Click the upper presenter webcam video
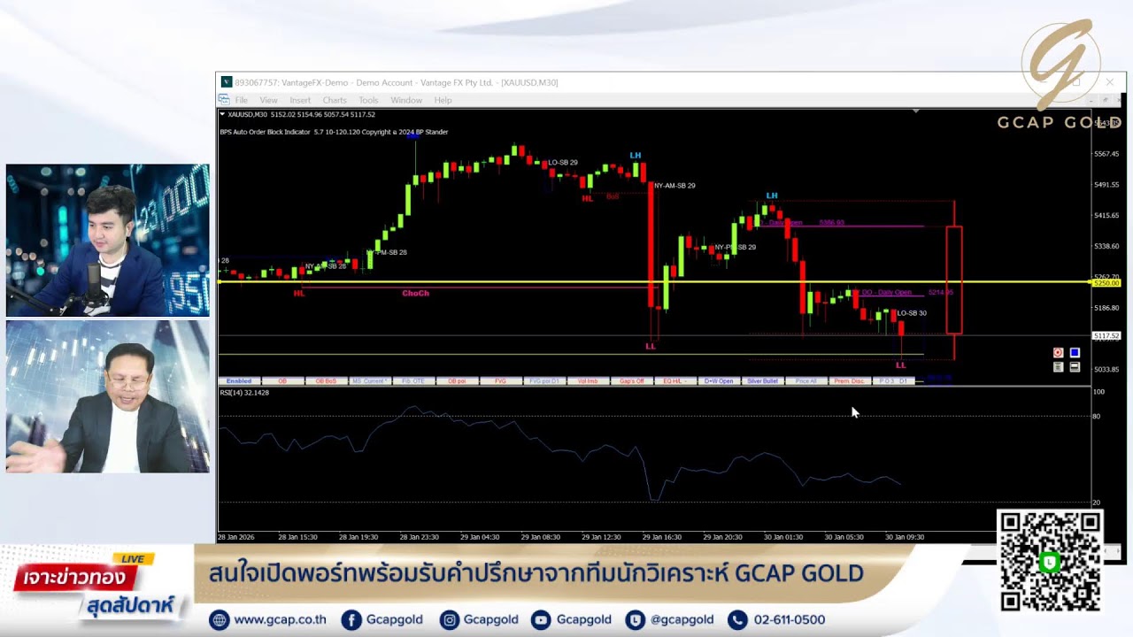The image size is (1133, 637). 108,240
